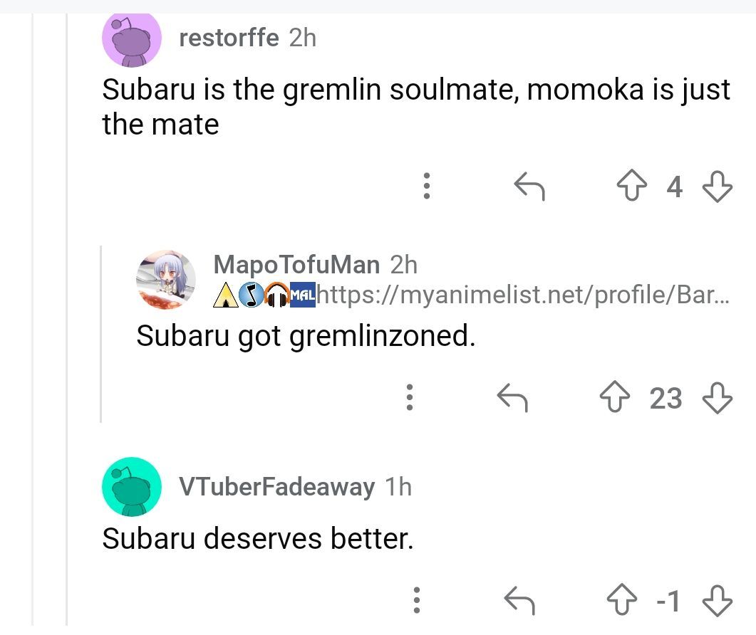Open more options on MapoTofuMan's comment
The width and height of the screenshot is (756, 635).
point(409,397)
